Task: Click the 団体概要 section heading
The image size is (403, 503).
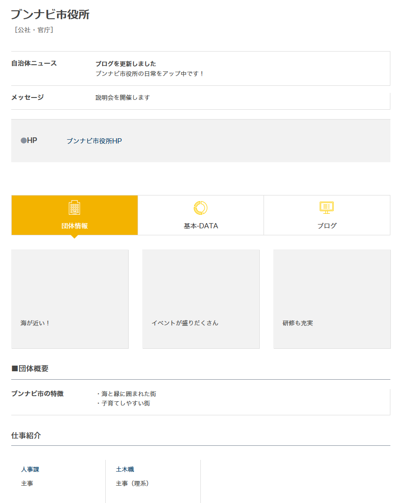Action: click(x=30, y=368)
